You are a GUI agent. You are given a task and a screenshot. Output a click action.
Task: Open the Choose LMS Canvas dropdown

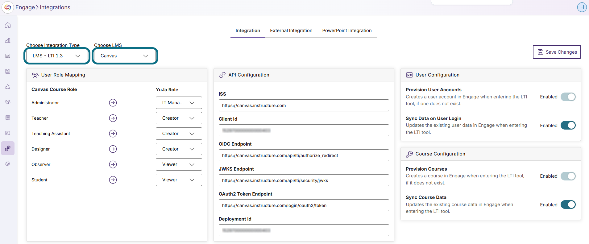click(125, 56)
